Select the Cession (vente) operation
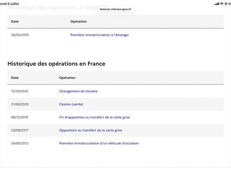This screenshot has width=231, height=173. pos(71,104)
